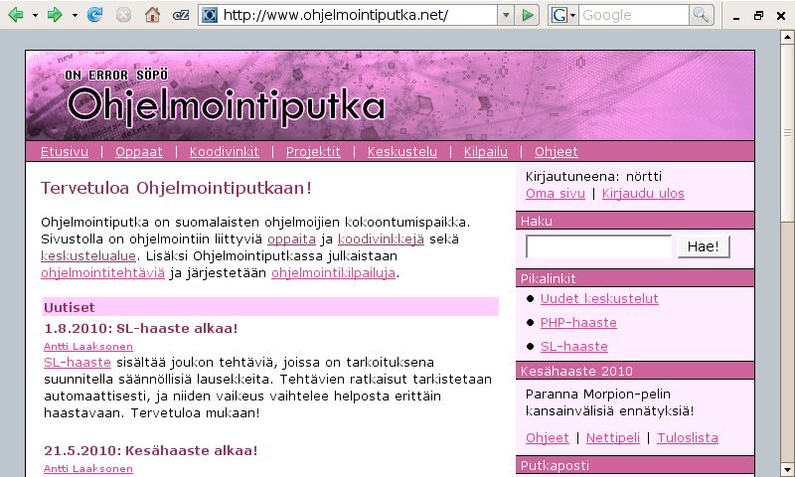Click the greyed-out Stop loading icon
795x477 pixels.
pos(123,15)
